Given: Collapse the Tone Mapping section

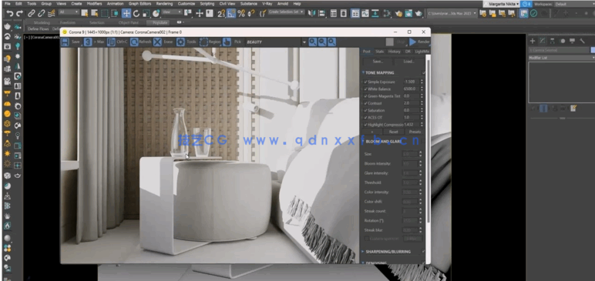Looking at the screenshot, I should (x=363, y=72).
